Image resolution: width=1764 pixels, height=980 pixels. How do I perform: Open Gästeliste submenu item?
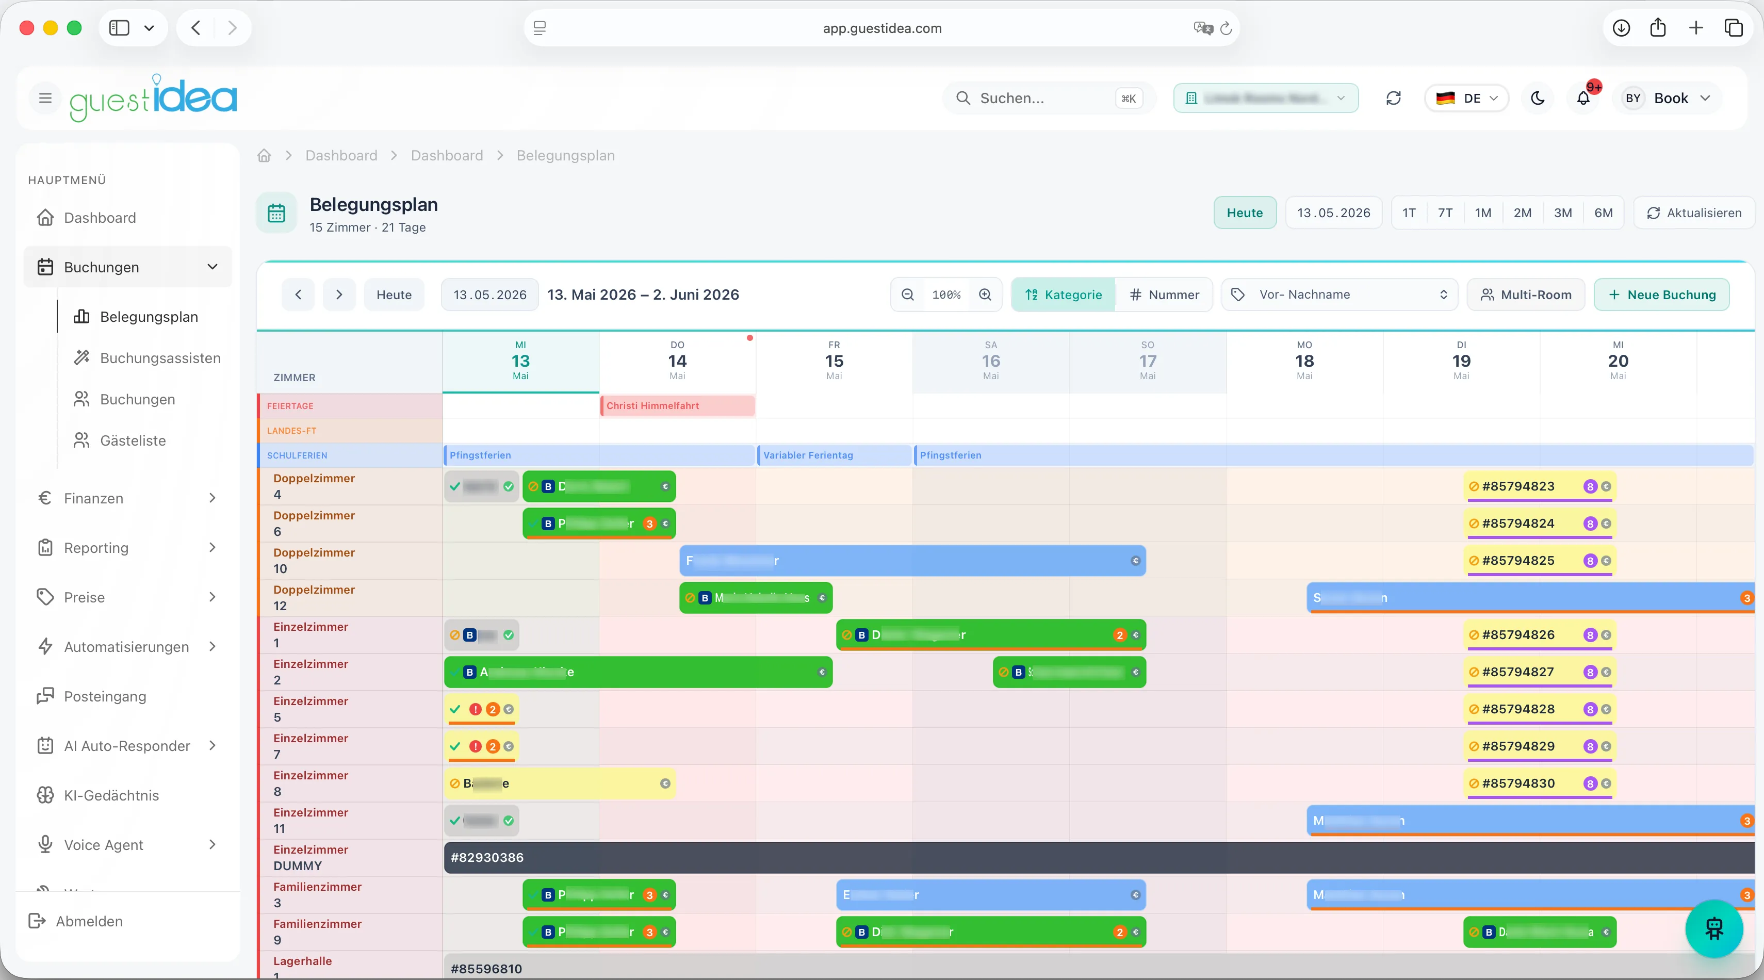(145, 440)
